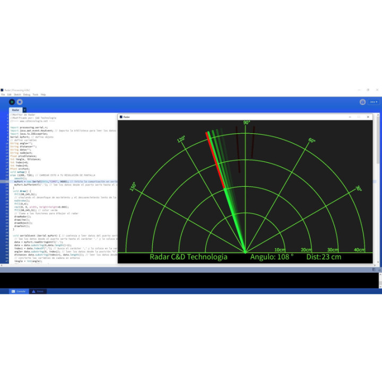
Task: Click the 'drawObject();' code line
Action: pyautogui.click(x=23, y=223)
